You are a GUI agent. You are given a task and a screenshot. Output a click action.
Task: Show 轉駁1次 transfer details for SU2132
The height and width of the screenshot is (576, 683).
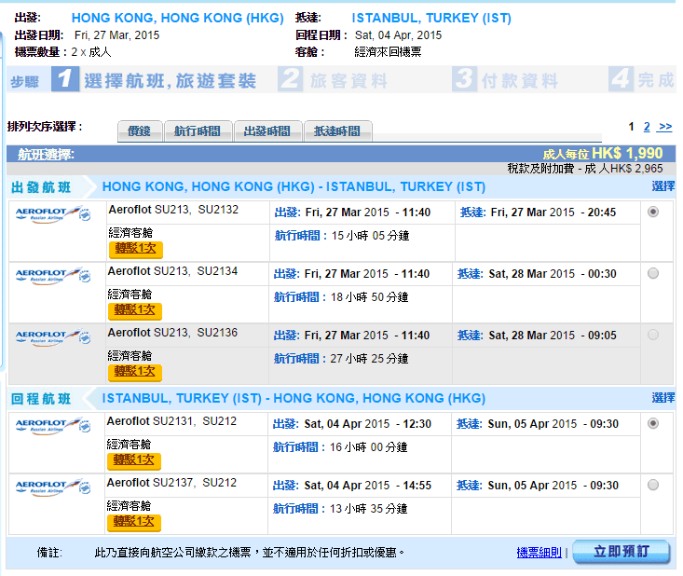pos(134,249)
